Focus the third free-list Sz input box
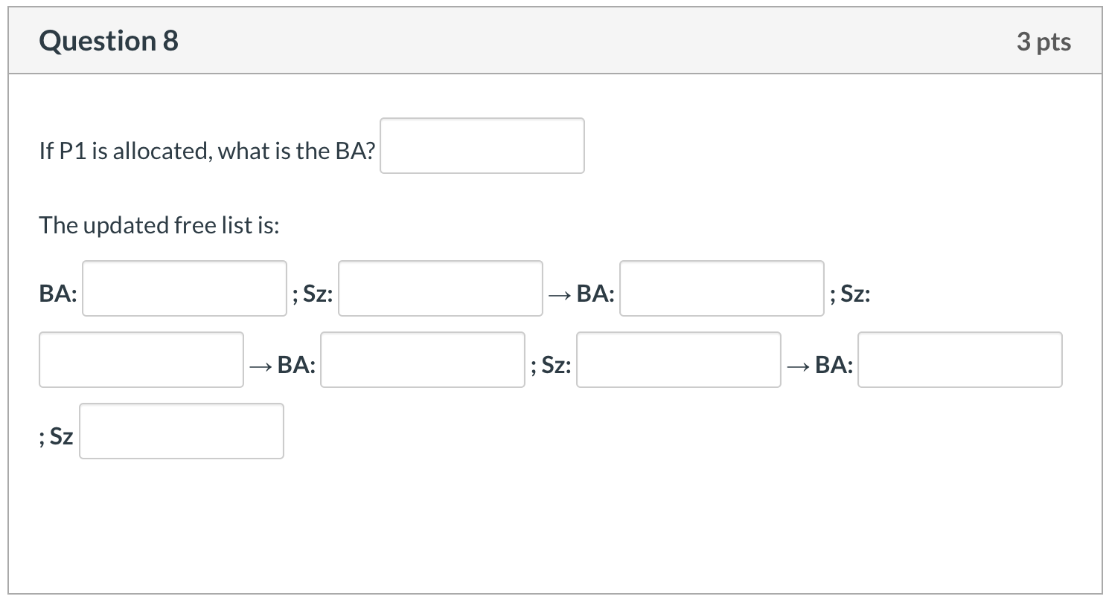1109x602 pixels. click(679, 360)
